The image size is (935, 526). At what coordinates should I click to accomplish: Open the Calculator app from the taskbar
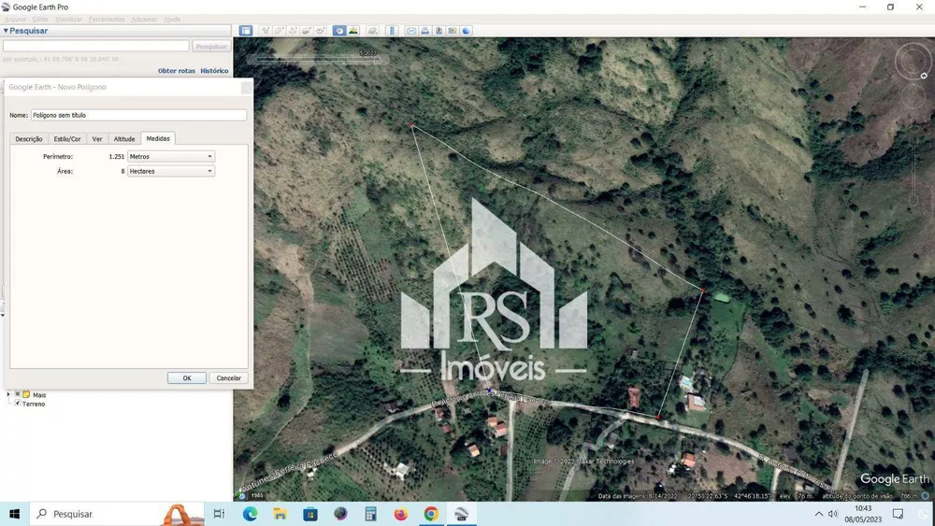[x=370, y=514]
